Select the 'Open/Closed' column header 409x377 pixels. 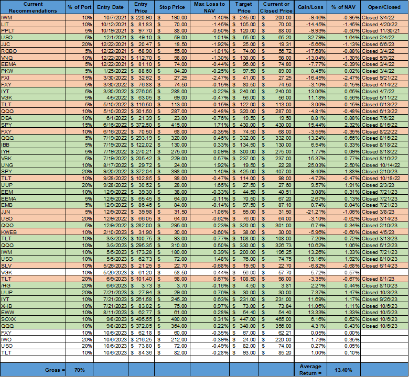[384, 7]
